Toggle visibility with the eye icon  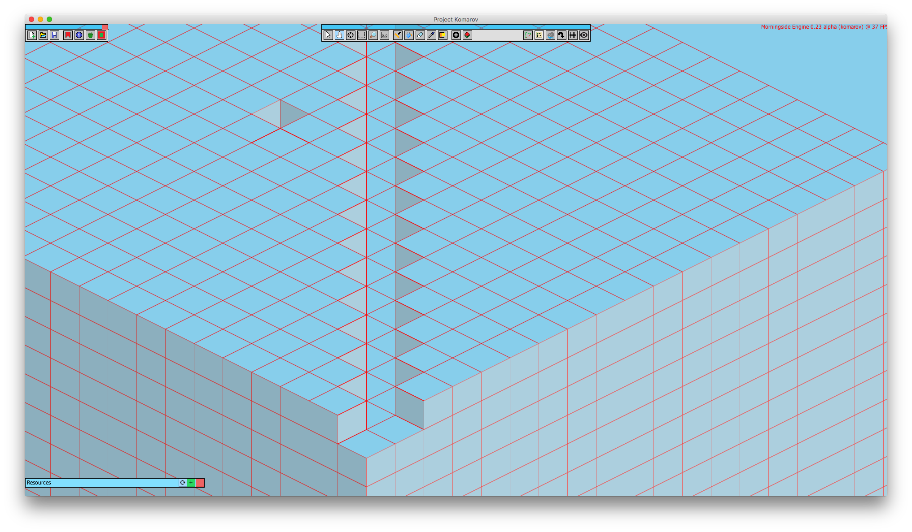pos(584,35)
